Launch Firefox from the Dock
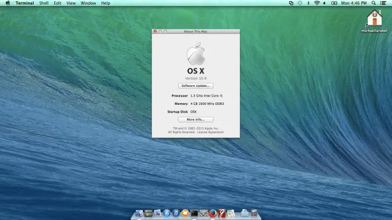 [212, 213]
